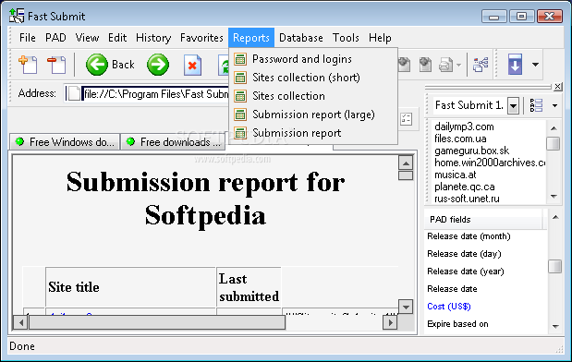The width and height of the screenshot is (572, 362).
Task: Select dailymp3.com in the sites list
Action: pyautogui.click(x=464, y=127)
